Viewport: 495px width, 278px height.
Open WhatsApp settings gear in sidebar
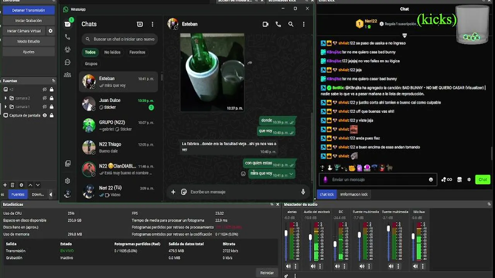68,181
